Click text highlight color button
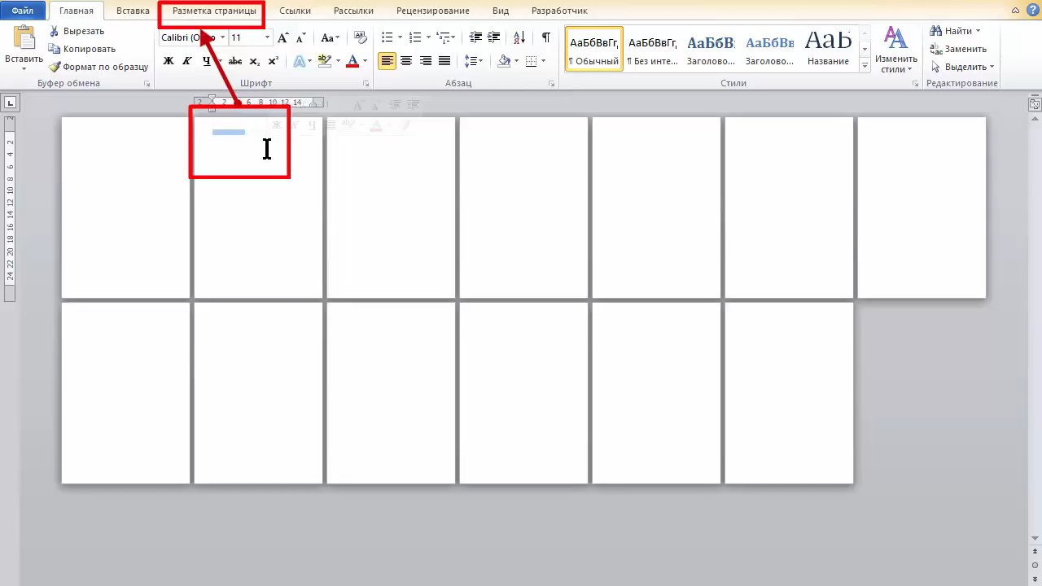The height and width of the screenshot is (586, 1042). pyautogui.click(x=324, y=61)
